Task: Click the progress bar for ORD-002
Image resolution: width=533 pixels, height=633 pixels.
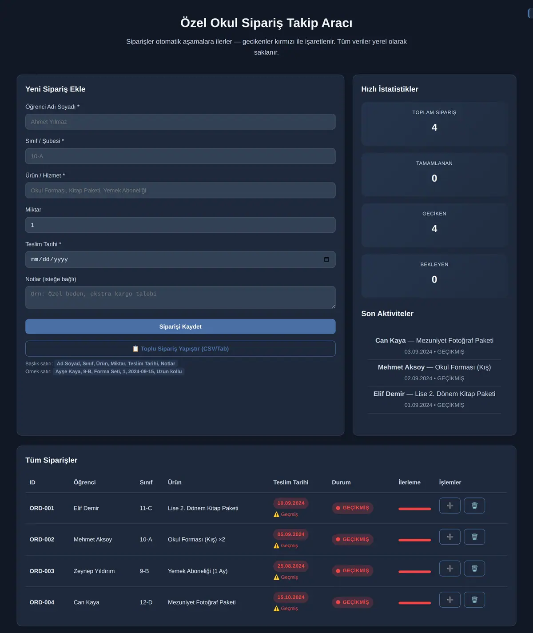Action: (415, 540)
